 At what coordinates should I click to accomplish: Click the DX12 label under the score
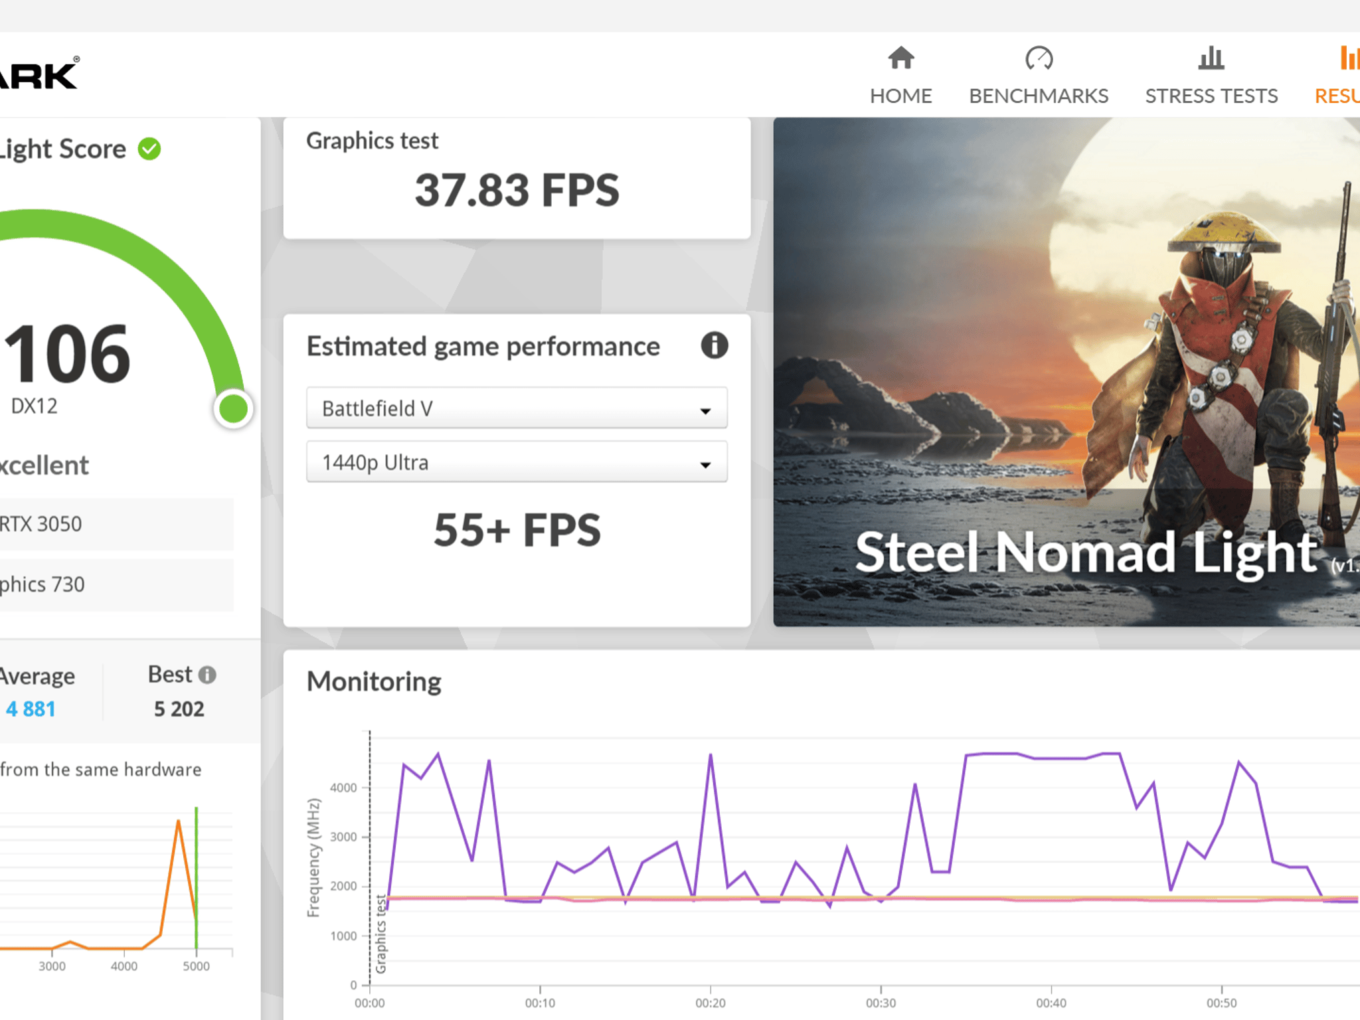[35, 406]
